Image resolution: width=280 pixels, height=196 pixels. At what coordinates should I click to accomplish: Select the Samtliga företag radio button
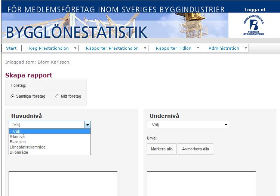(x=12, y=96)
